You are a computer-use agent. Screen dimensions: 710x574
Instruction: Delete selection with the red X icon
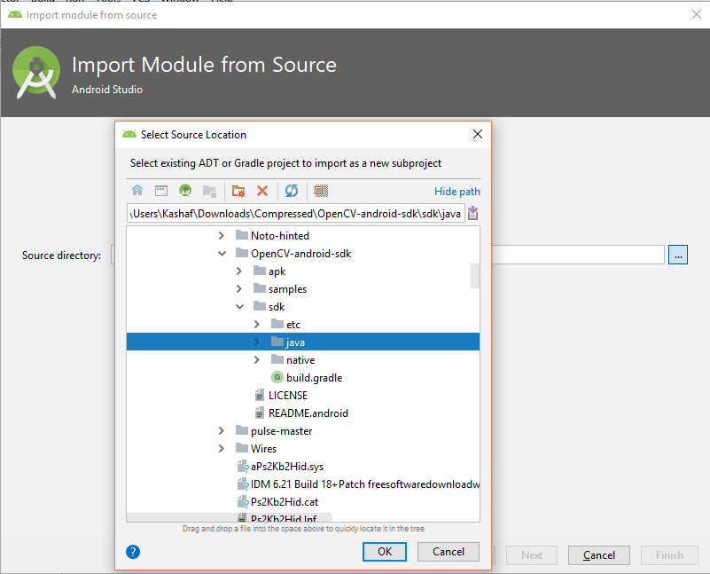(x=262, y=191)
